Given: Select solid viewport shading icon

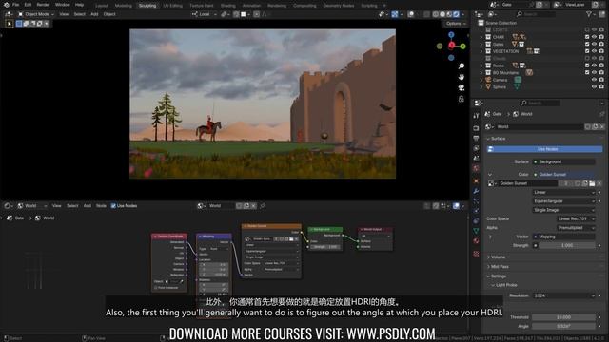Looking at the screenshot, I should 442,14.
